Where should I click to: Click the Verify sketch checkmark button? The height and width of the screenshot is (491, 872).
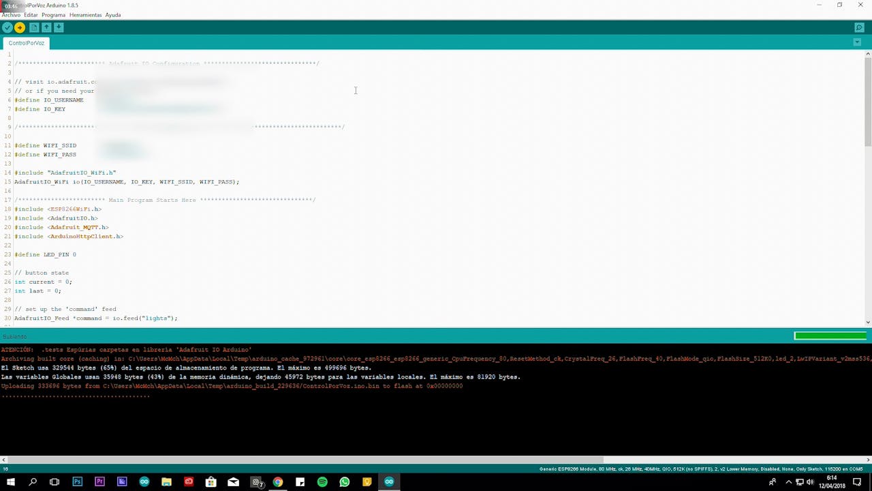7,27
